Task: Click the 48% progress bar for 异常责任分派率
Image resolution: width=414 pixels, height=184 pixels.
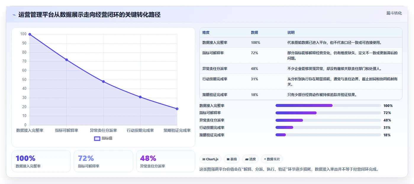Action: pos(328,120)
